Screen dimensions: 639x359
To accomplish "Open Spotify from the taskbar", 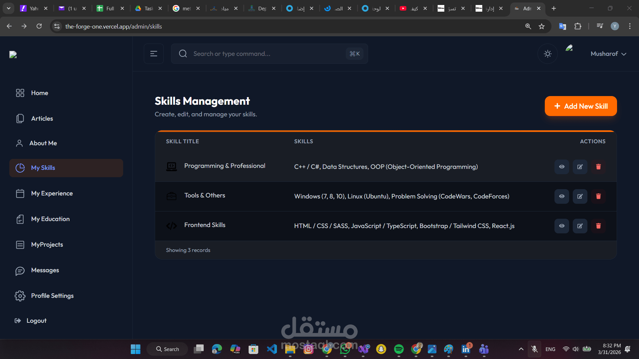I will [399, 349].
